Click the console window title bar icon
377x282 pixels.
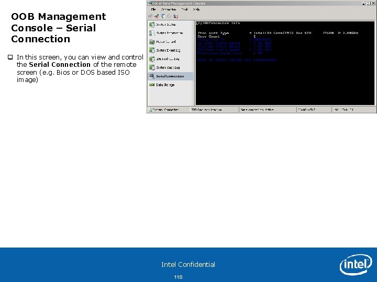(149, 3)
